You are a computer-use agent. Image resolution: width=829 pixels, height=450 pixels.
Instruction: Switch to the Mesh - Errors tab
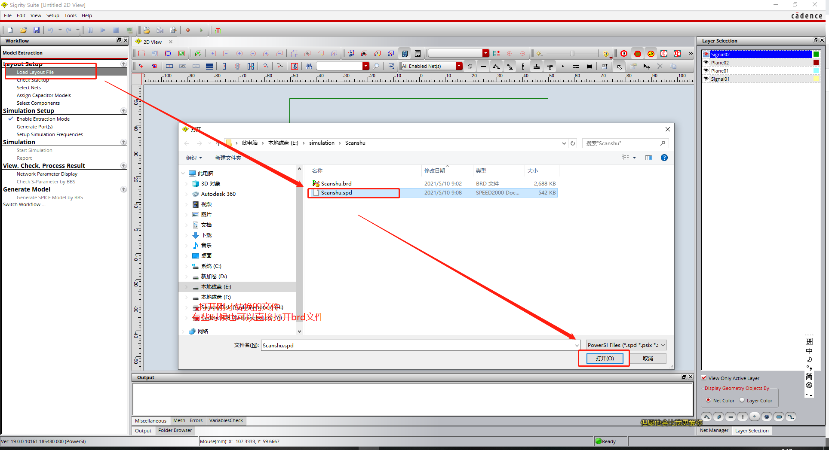187,420
